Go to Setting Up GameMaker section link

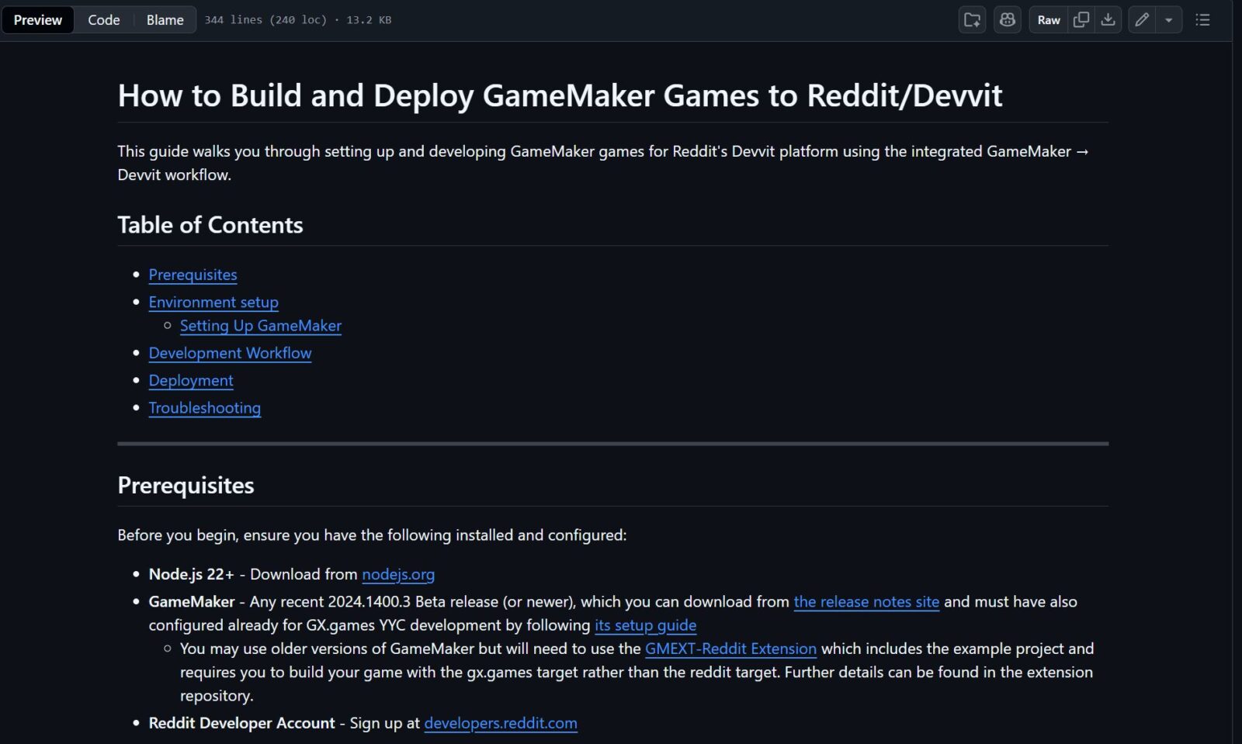[x=260, y=326]
